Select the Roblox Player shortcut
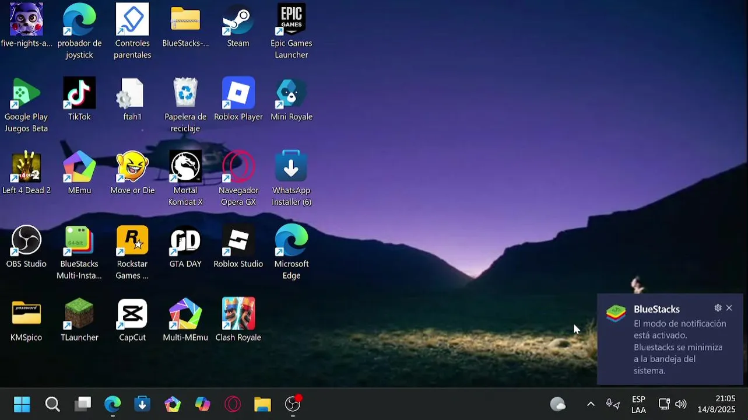 [x=238, y=99]
